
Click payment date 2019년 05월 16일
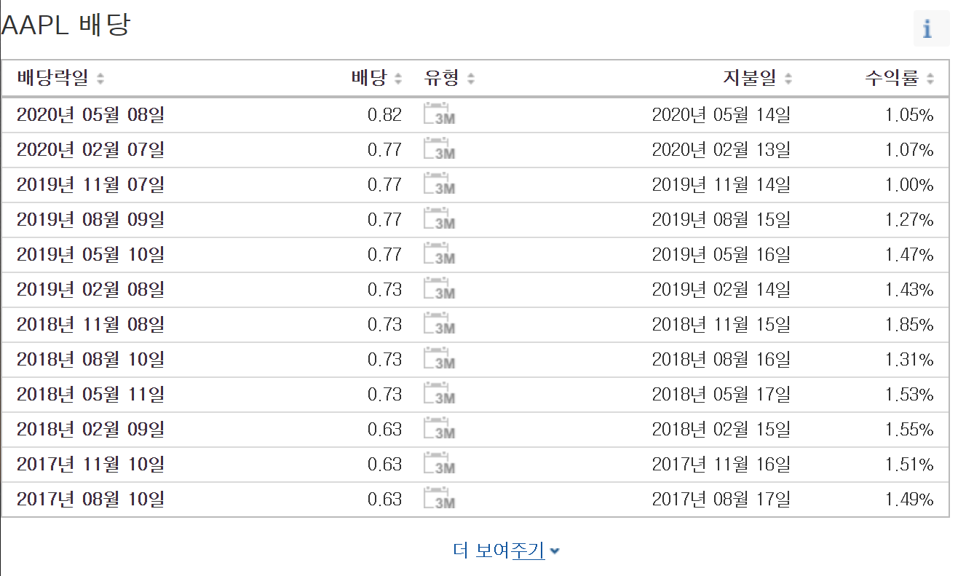721,255
